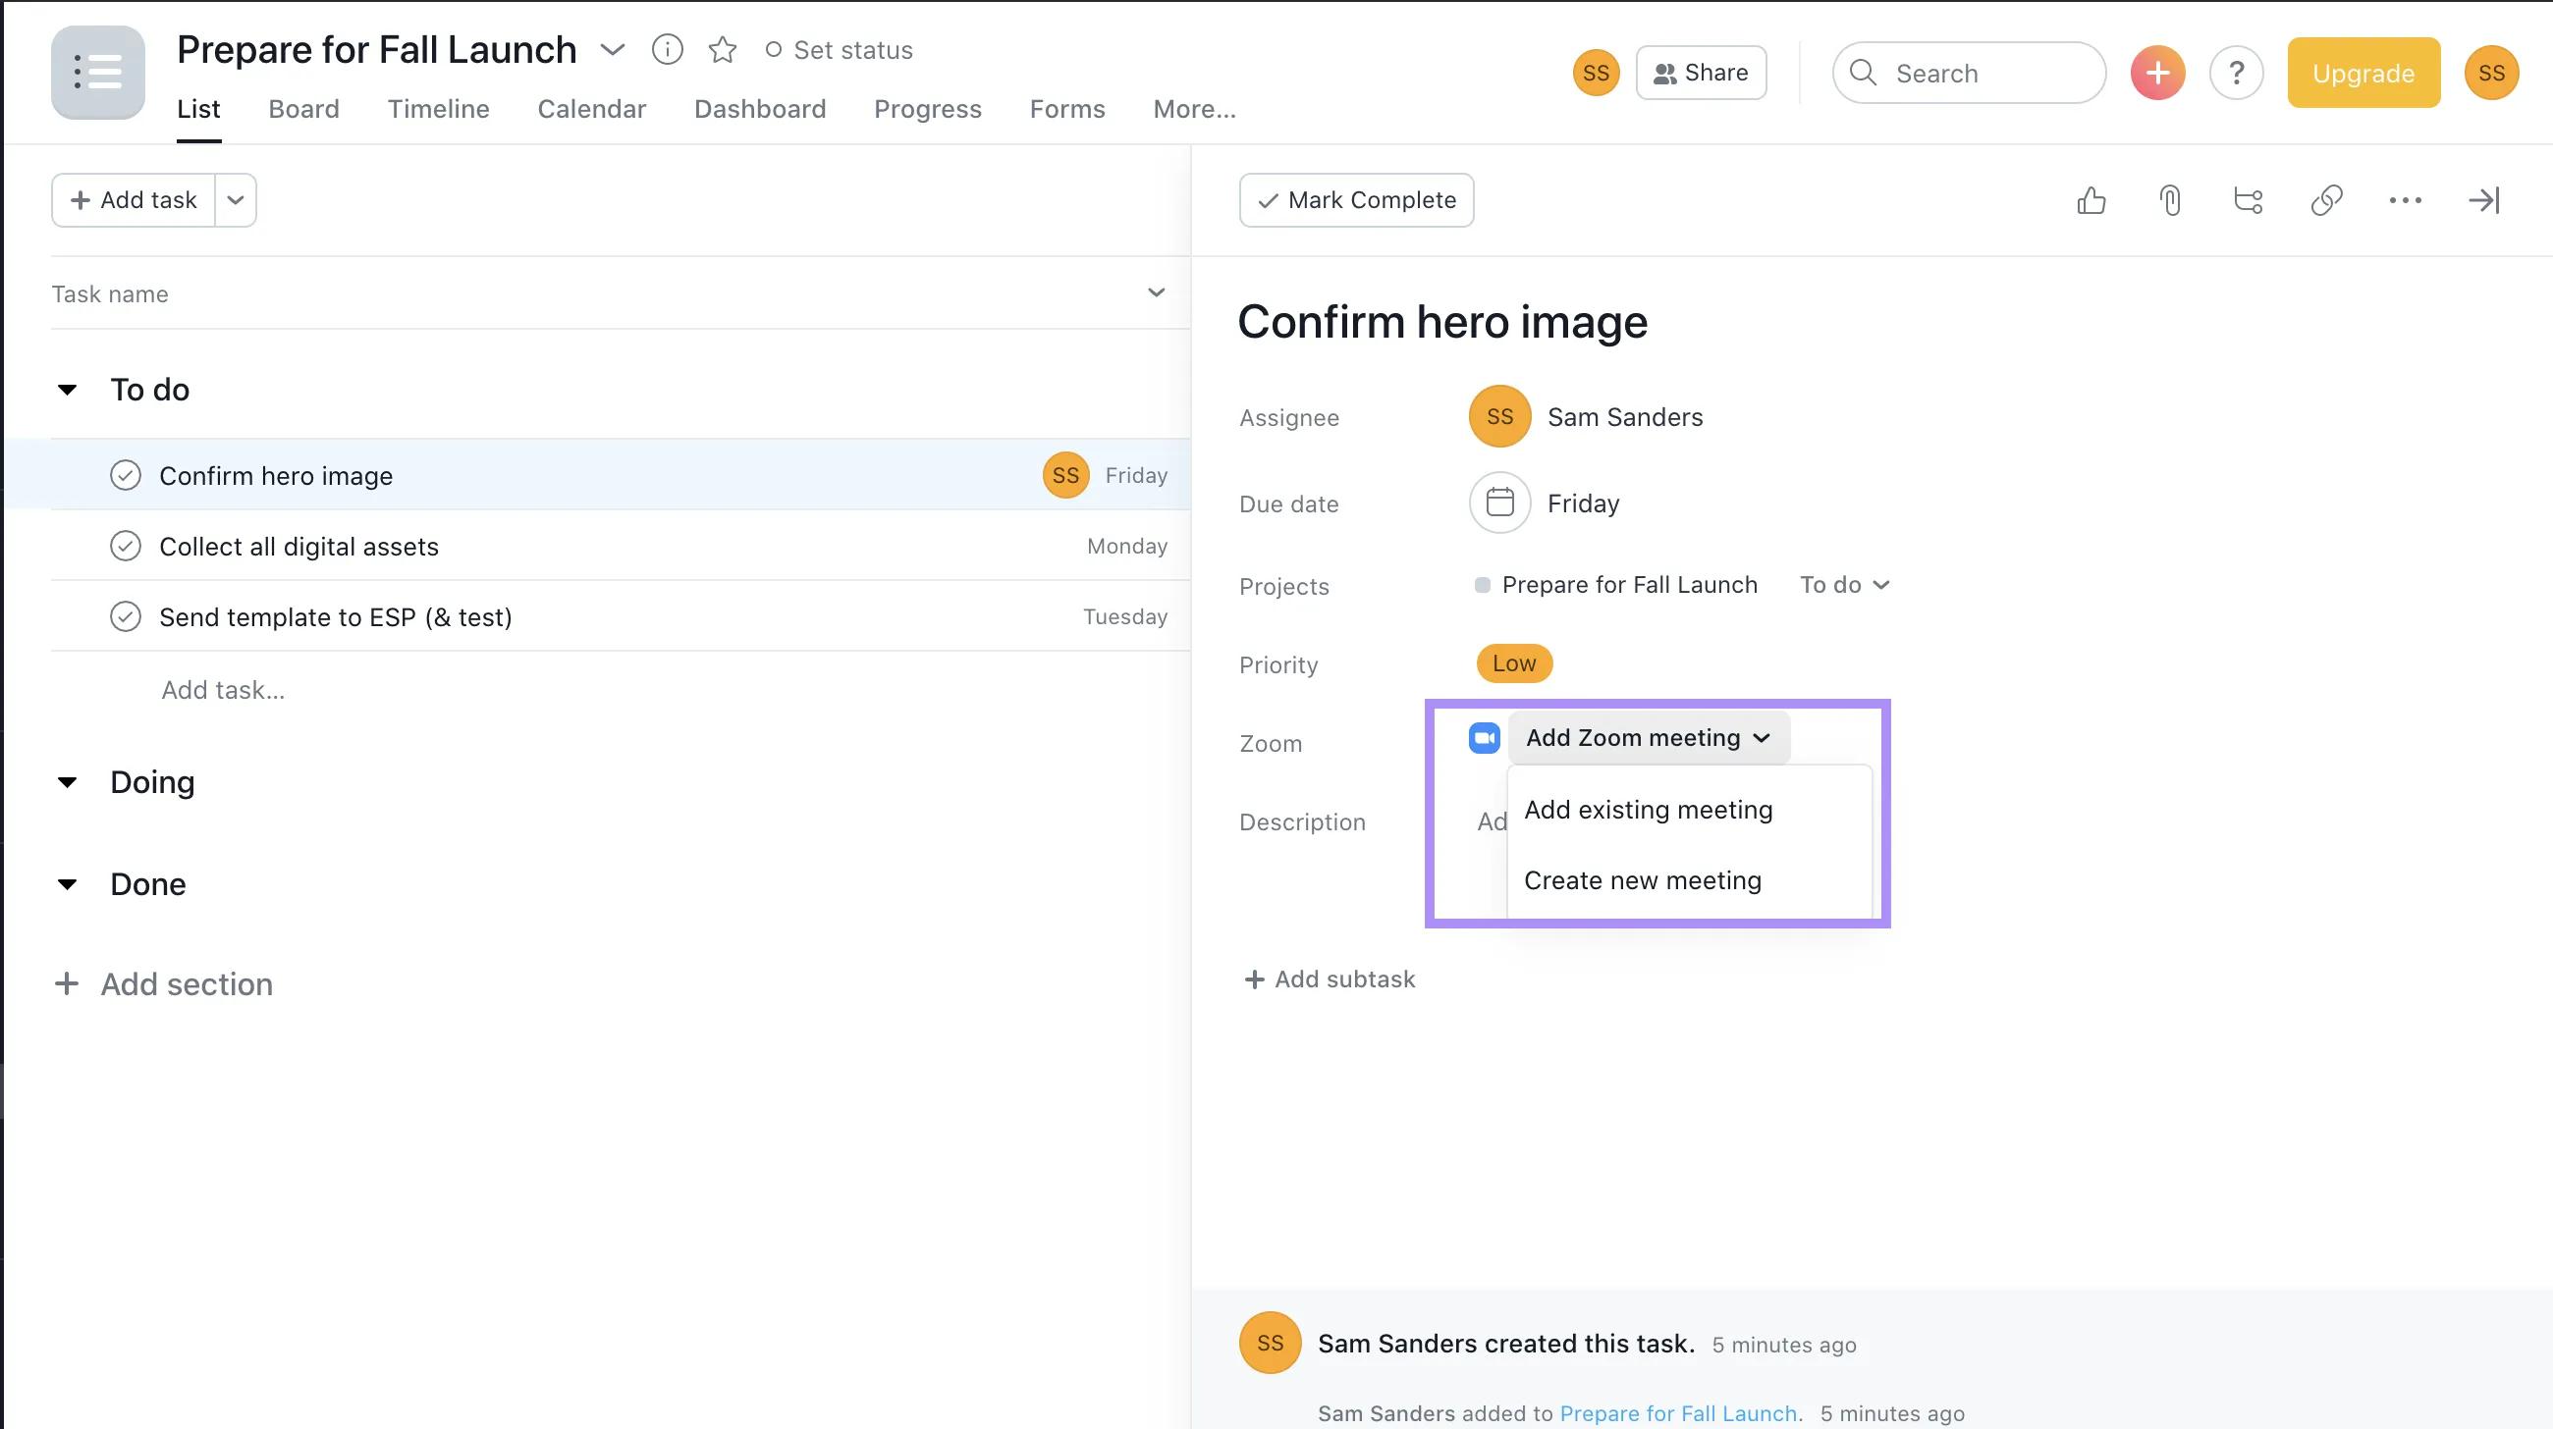Viewport: 2553px width, 1429px height.
Task: Open the due date calendar icon
Action: pos(1499,503)
